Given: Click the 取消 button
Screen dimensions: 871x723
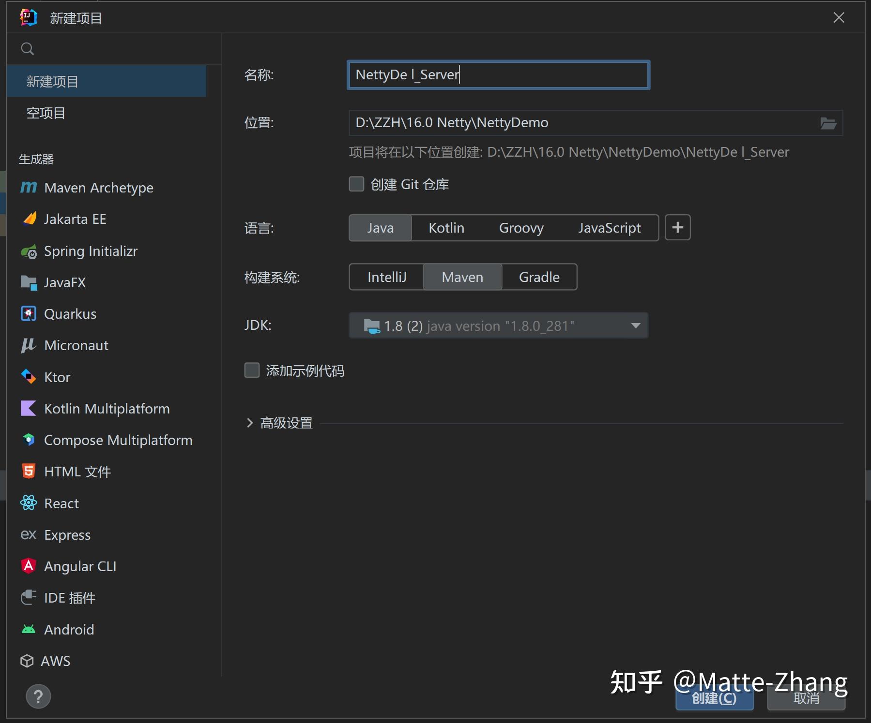Looking at the screenshot, I should point(806,698).
